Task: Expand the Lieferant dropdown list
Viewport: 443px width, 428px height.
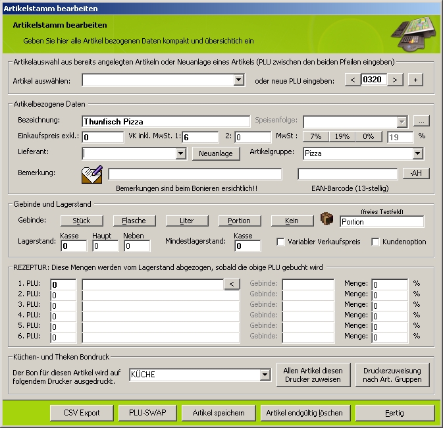Action: 181,154
